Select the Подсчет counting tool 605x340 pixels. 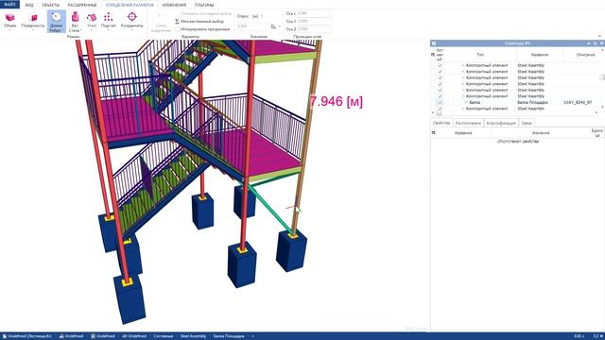click(x=109, y=21)
